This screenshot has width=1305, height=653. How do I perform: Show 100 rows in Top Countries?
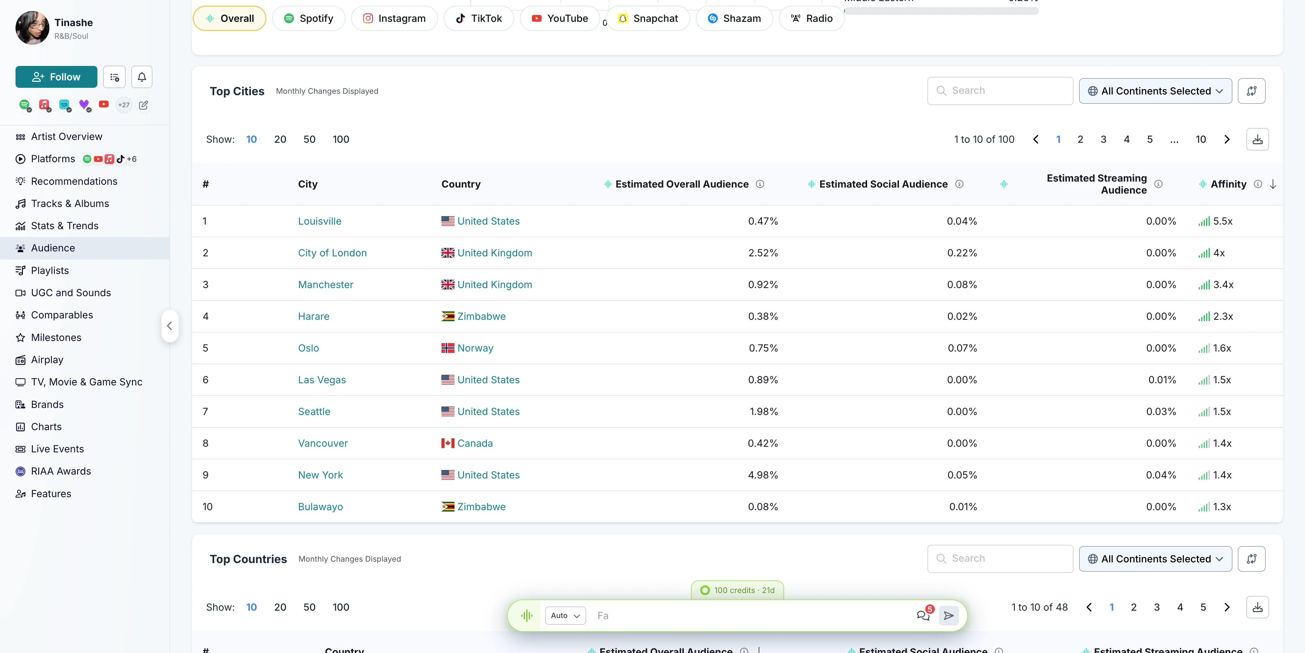(341, 608)
